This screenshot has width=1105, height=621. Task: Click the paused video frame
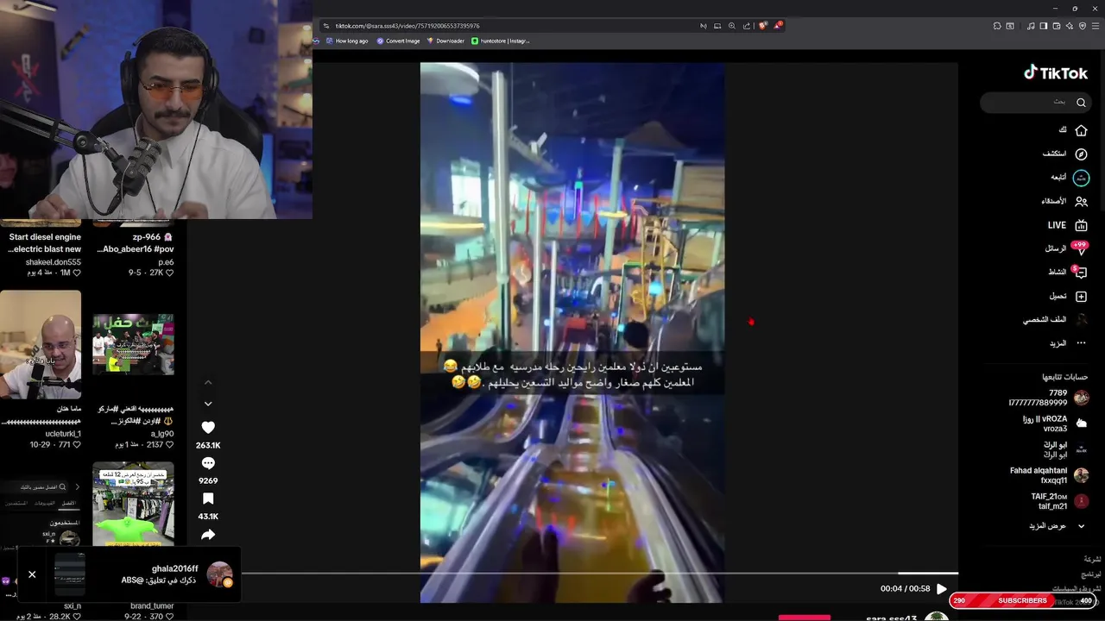pos(572,332)
